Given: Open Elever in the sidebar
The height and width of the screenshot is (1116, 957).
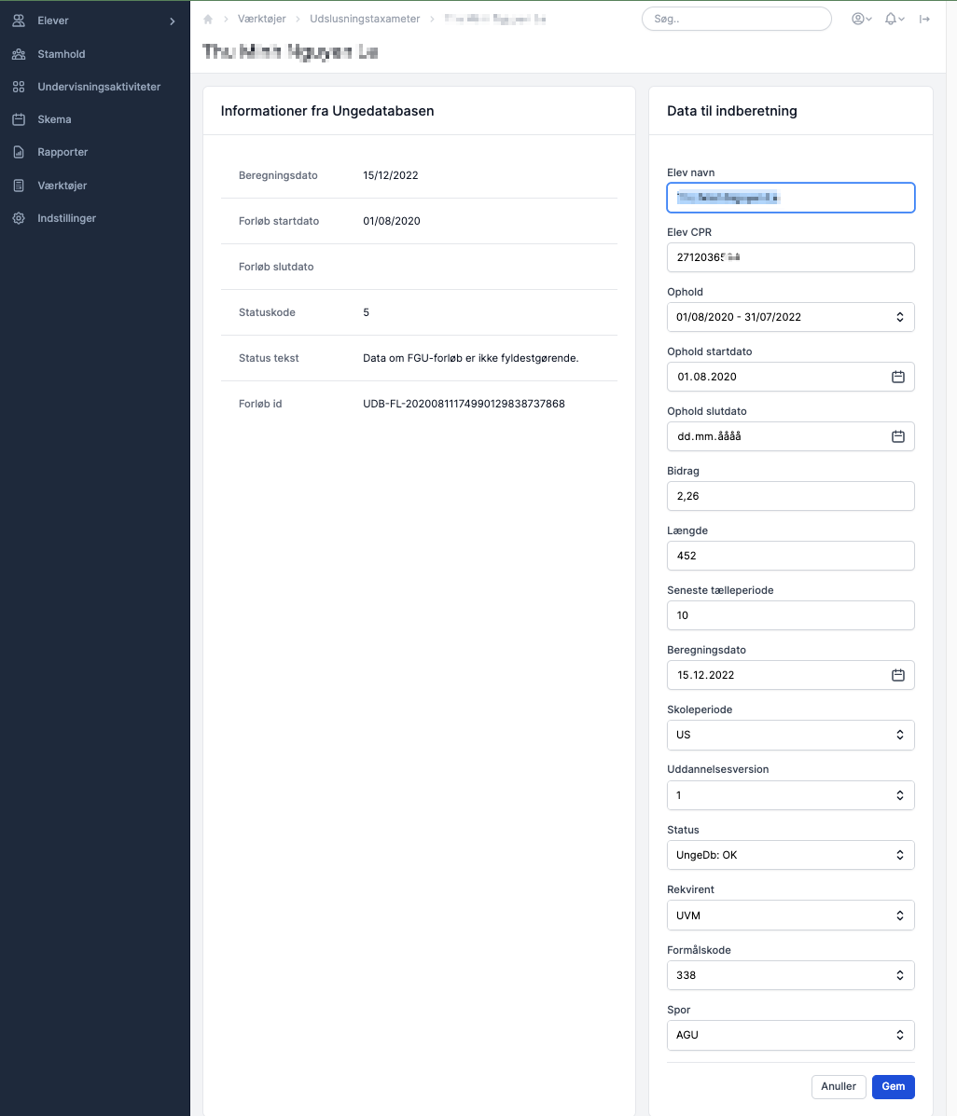Looking at the screenshot, I should [52, 21].
